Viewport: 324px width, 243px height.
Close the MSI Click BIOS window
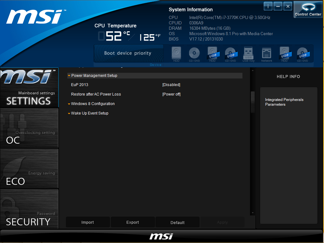point(288,6)
